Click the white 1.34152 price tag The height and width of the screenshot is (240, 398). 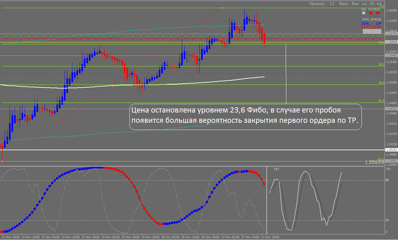click(391, 150)
